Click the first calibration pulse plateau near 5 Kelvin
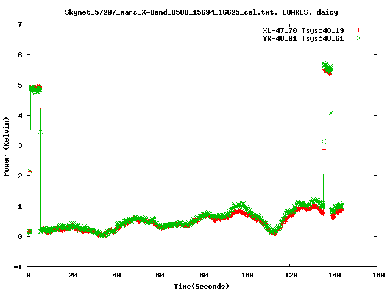 (35, 89)
